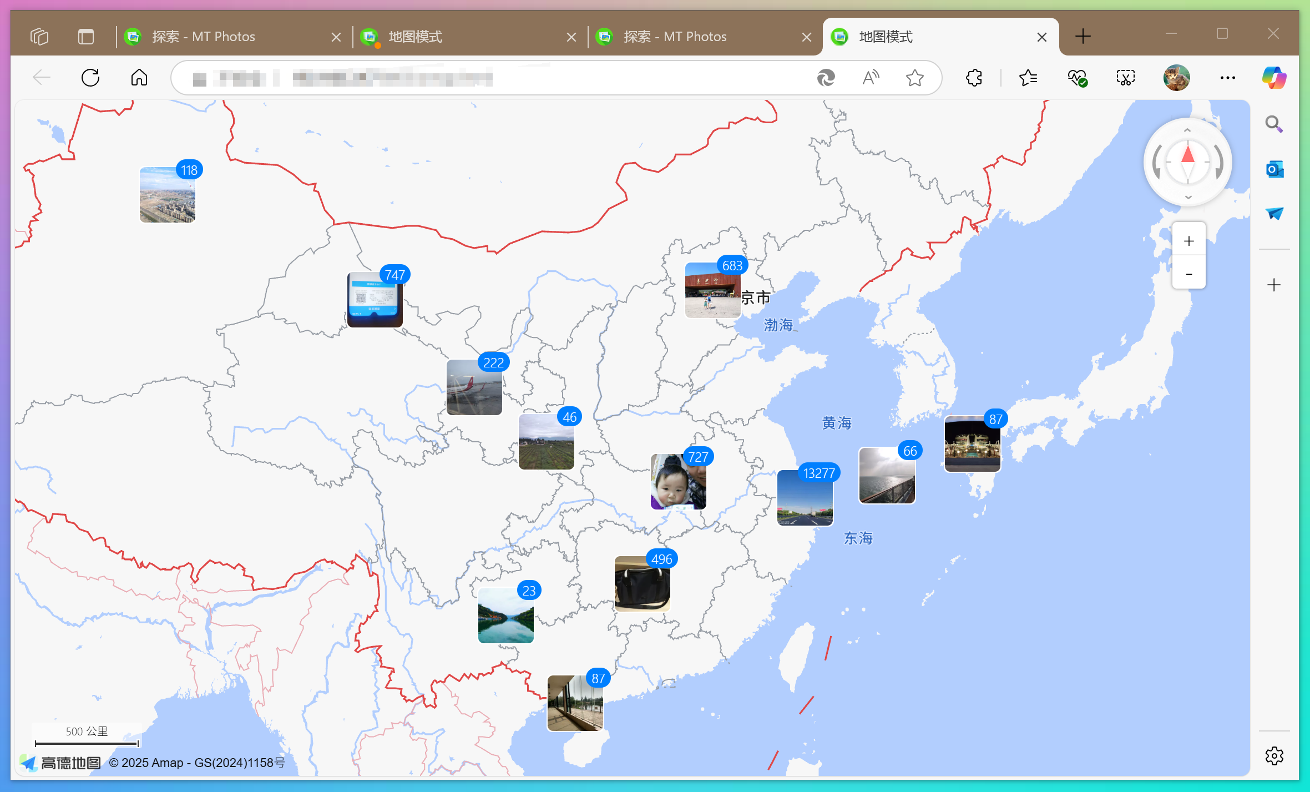The image size is (1310, 792).
Task: Click the browser address bar
Action: (555, 78)
